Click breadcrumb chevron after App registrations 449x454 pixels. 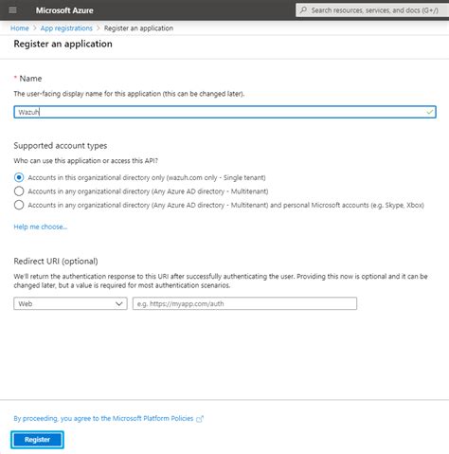coord(99,28)
